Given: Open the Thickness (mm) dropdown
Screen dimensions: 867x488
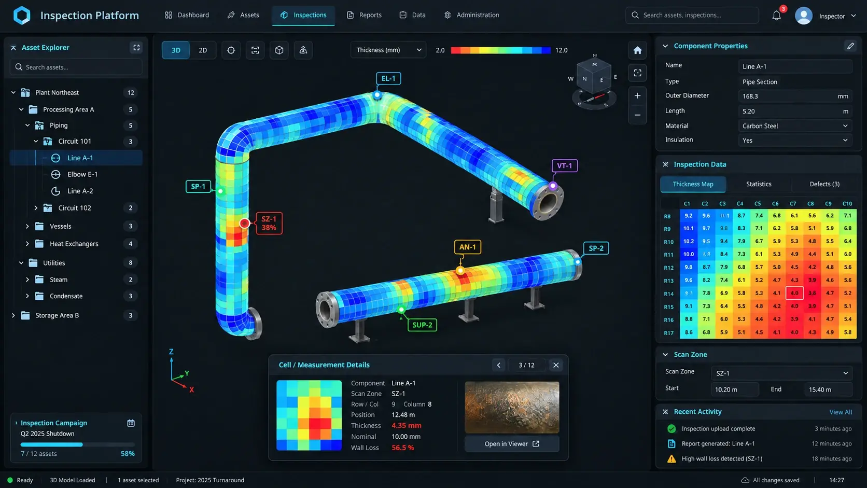Looking at the screenshot, I should point(388,50).
